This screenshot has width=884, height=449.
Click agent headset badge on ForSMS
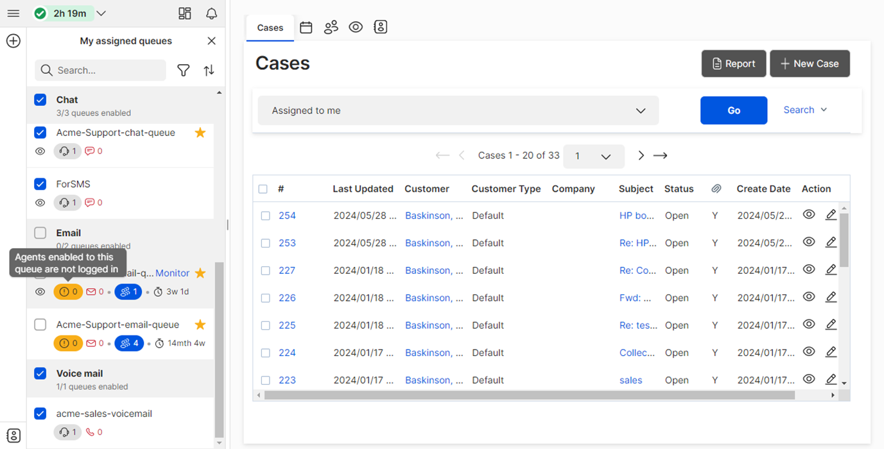click(x=67, y=203)
